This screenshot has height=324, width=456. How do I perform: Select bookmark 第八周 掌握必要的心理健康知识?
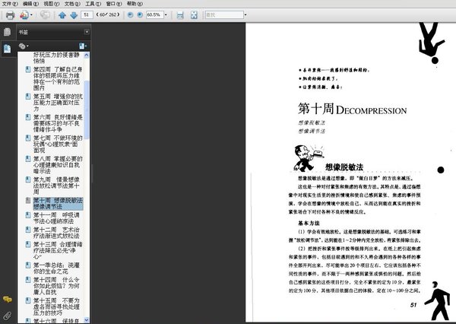(58, 165)
